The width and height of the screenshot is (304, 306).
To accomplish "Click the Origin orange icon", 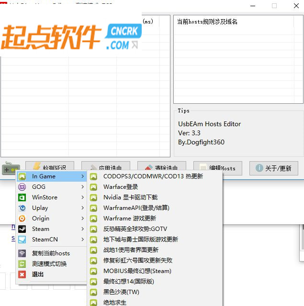I will 22,219.
